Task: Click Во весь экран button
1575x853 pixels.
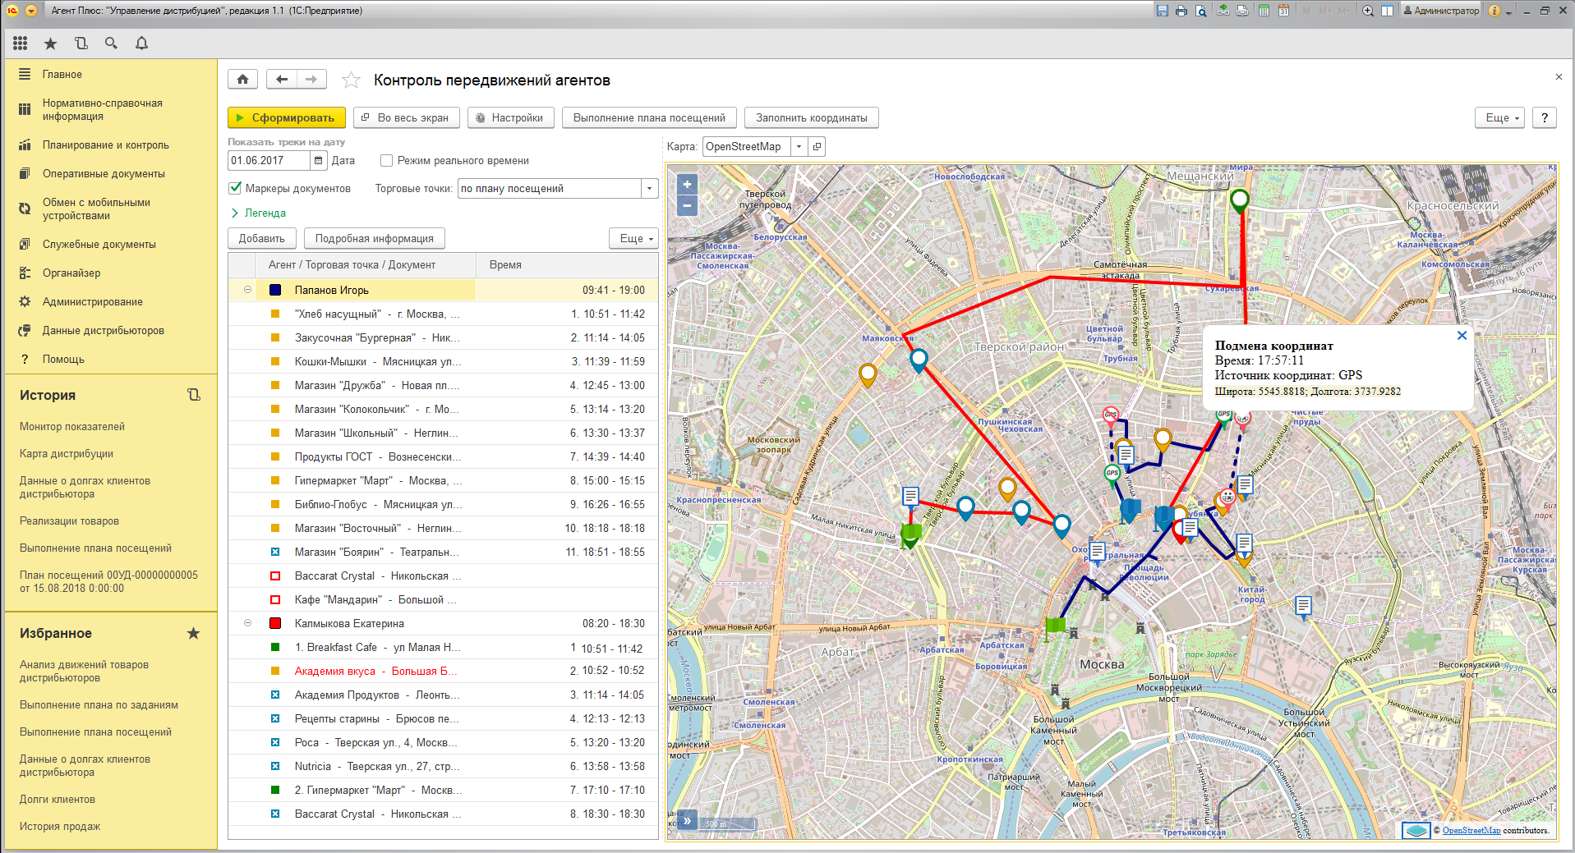Action: point(406,118)
